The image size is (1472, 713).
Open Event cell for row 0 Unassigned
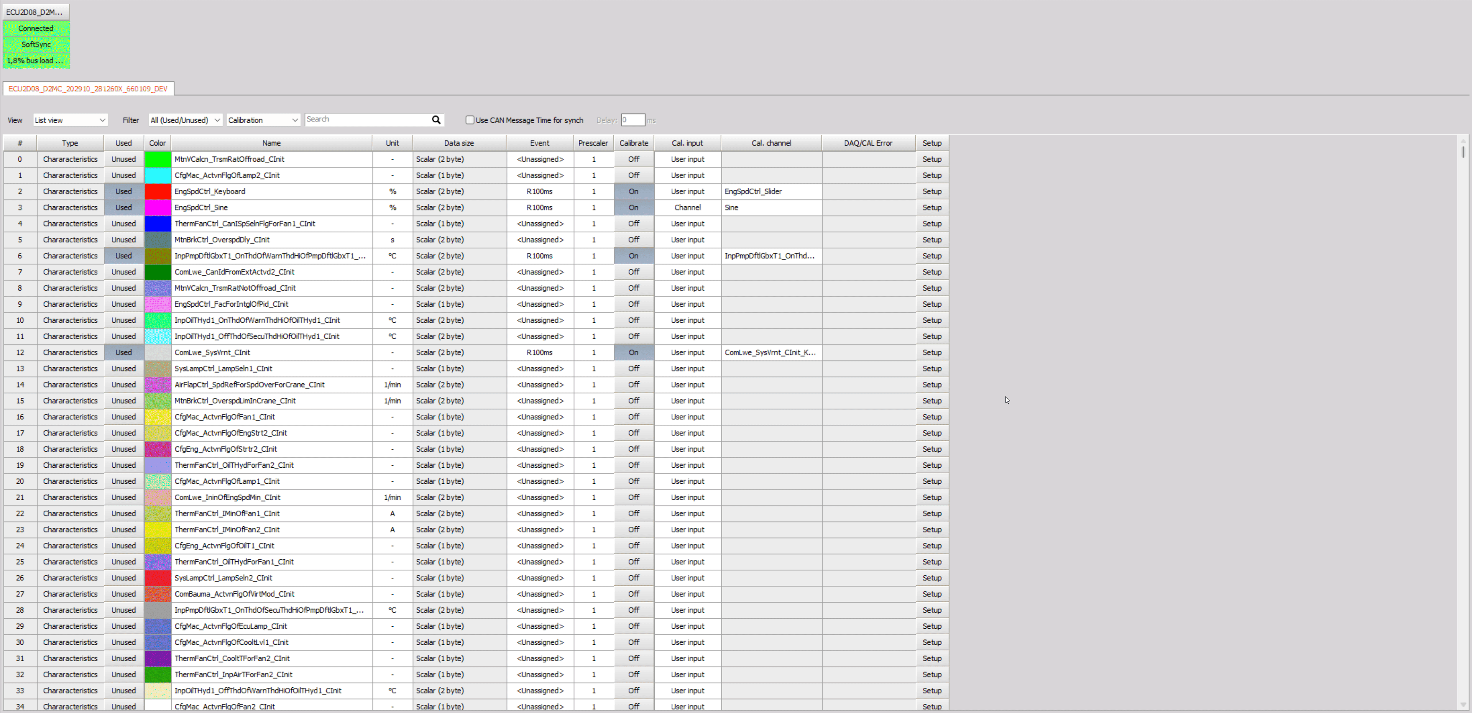[539, 159]
